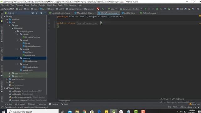Click the Genymotion red device icon
Viewport: 201px width, 113px height.
(x=98, y=9)
